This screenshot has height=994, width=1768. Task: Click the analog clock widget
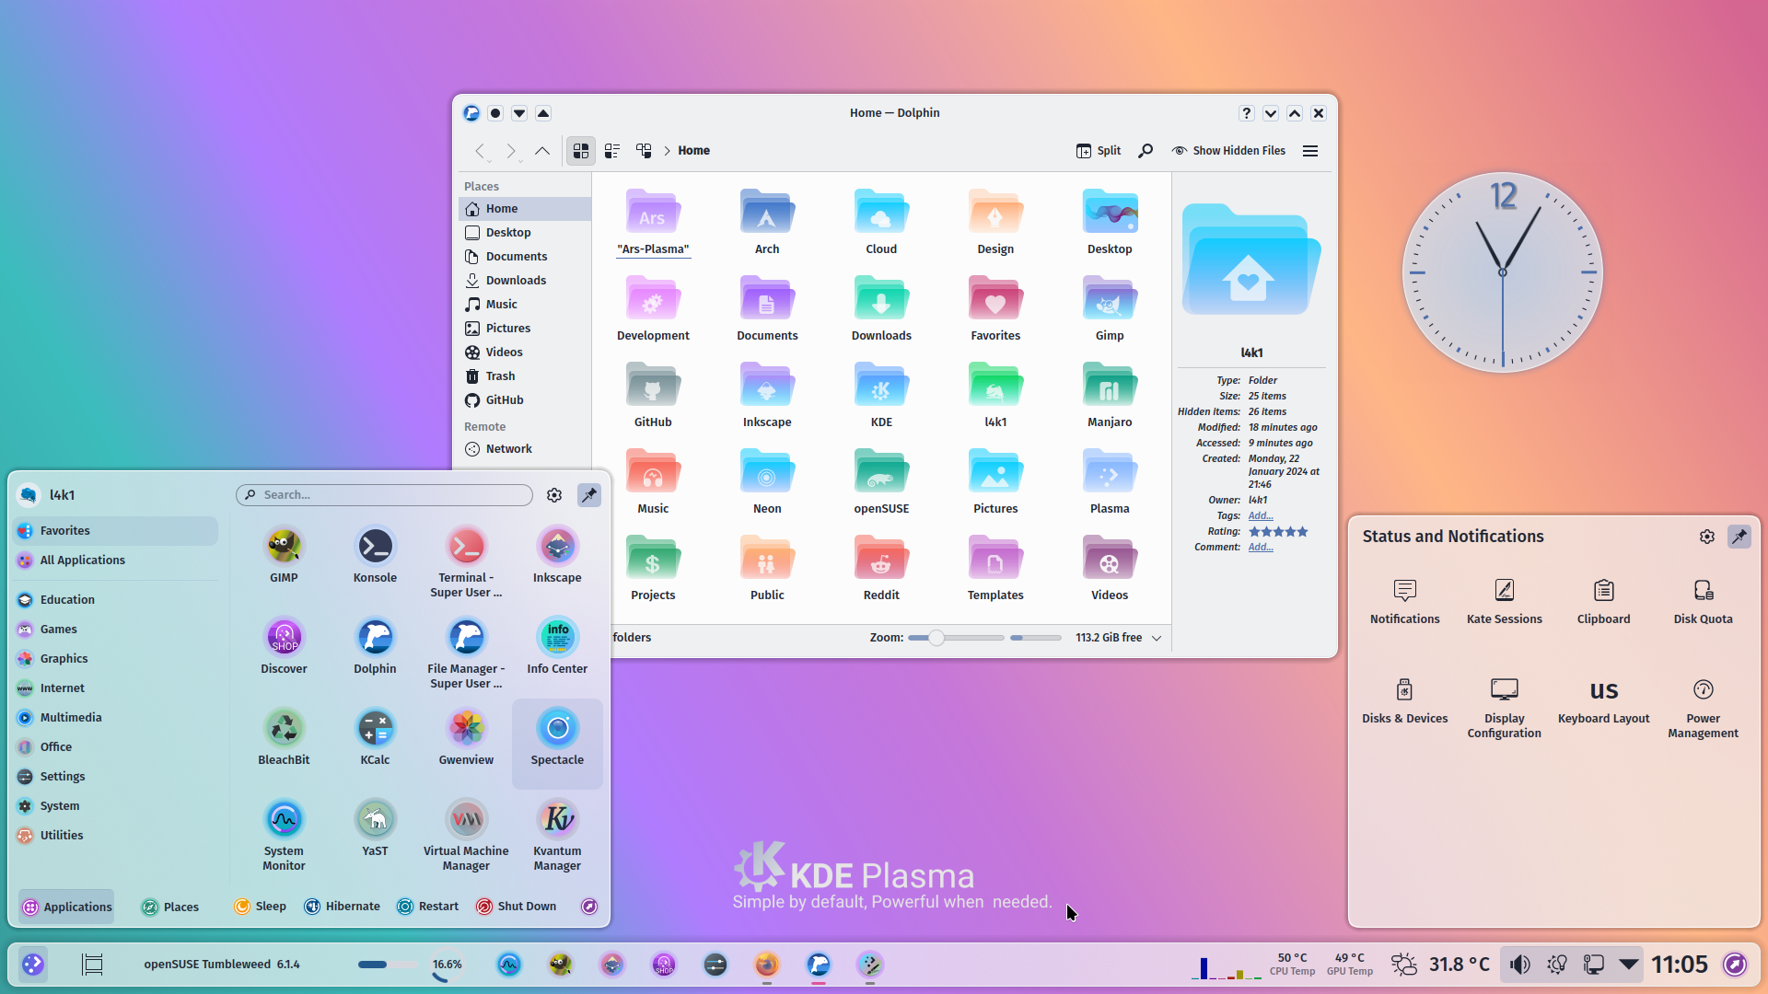tap(1503, 272)
